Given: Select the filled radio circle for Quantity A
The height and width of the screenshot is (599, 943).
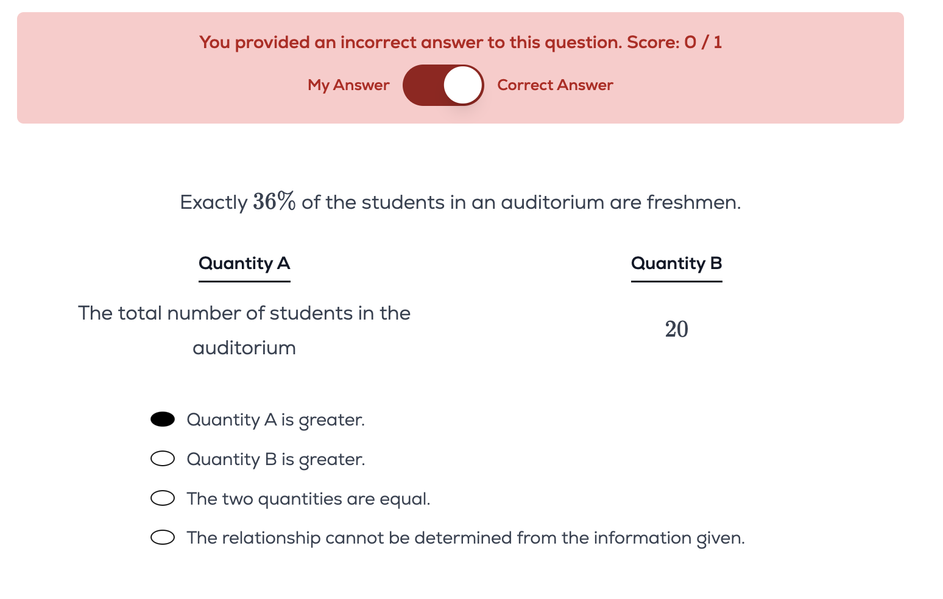Looking at the screenshot, I should [163, 419].
